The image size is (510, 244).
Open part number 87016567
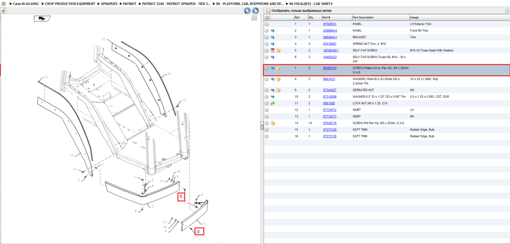click(x=329, y=44)
